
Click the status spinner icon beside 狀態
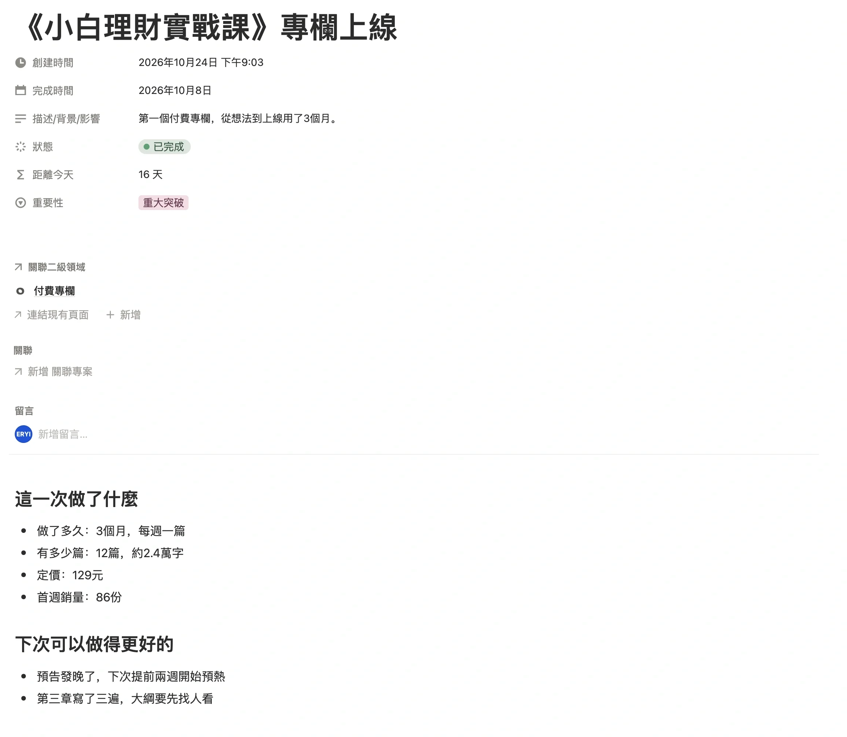(x=21, y=147)
